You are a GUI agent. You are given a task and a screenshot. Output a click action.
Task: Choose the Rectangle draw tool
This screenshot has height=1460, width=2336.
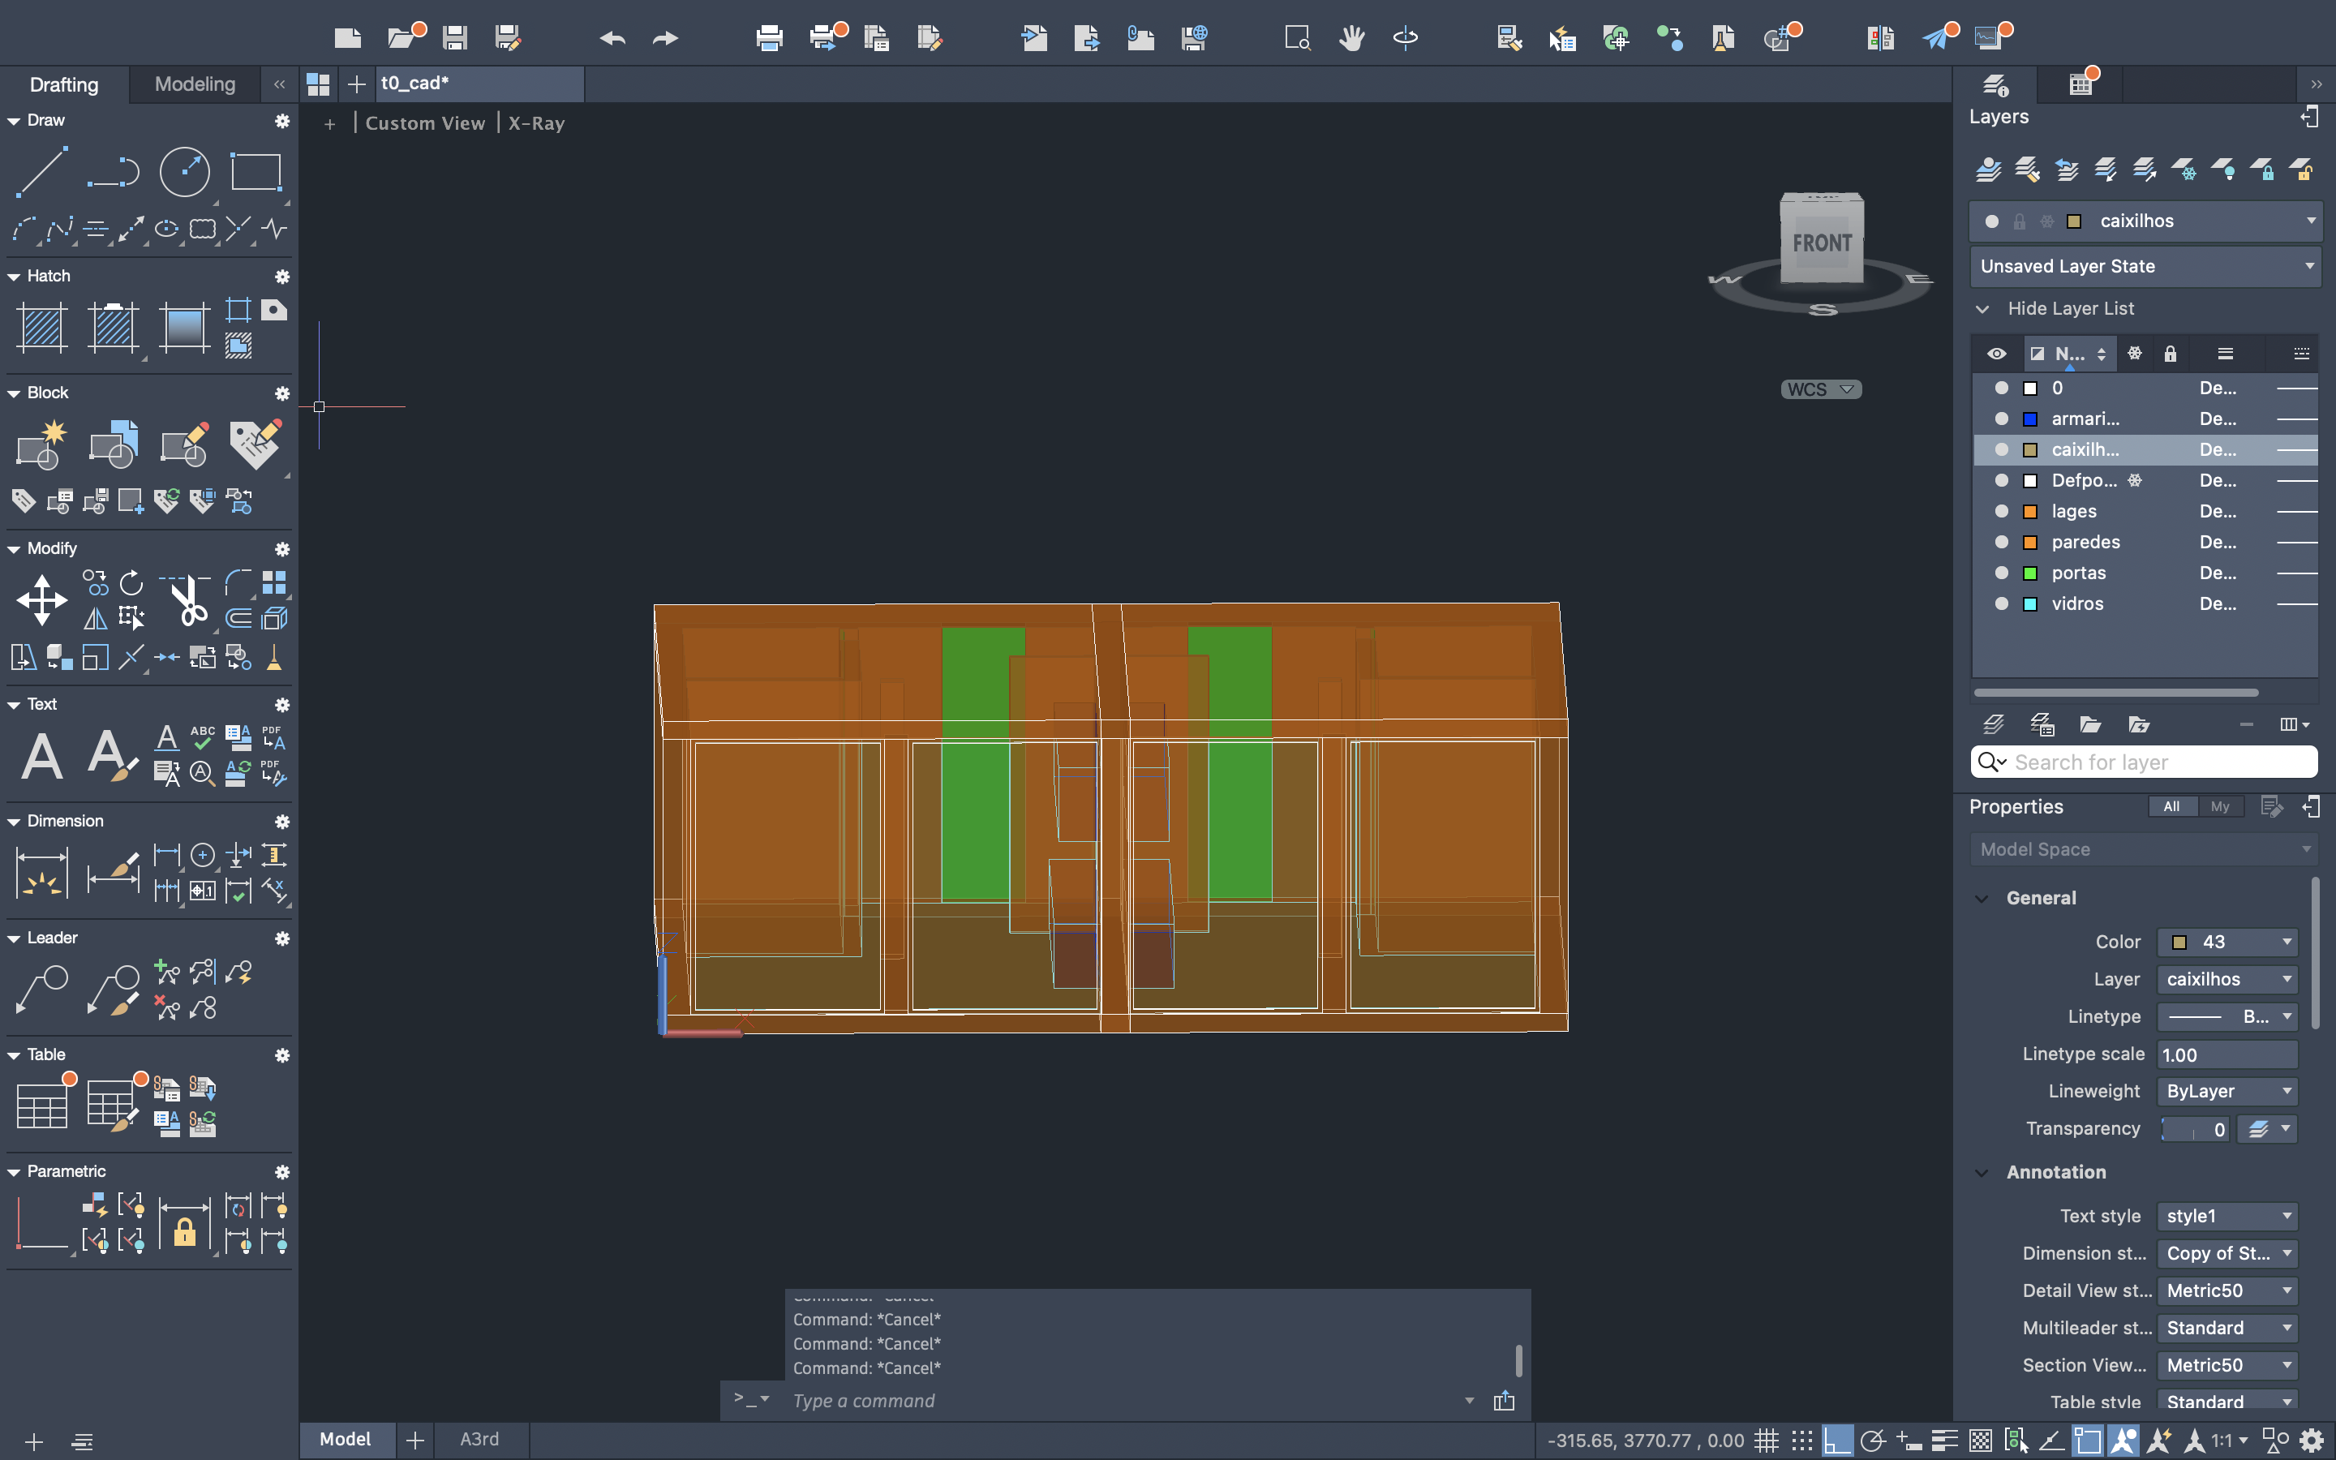pyautogui.click(x=255, y=173)
